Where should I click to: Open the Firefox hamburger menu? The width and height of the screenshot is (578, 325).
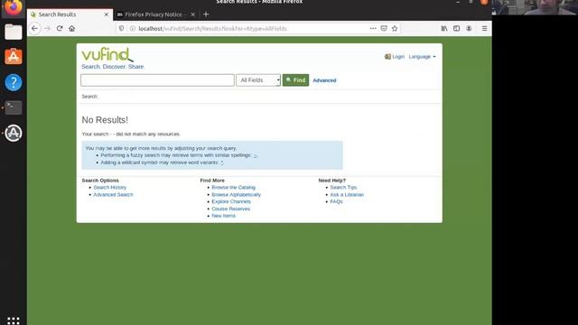(x=484, y=28)
